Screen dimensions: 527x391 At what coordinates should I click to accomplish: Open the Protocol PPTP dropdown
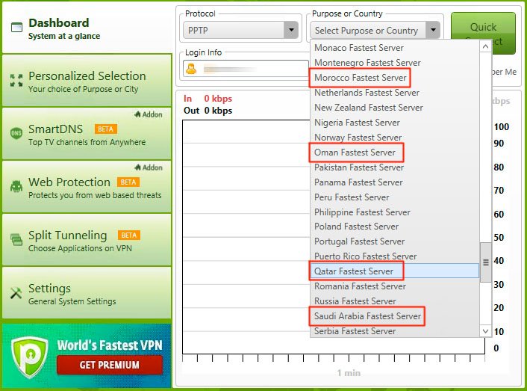pyautogui.click(x=240, y=31)
